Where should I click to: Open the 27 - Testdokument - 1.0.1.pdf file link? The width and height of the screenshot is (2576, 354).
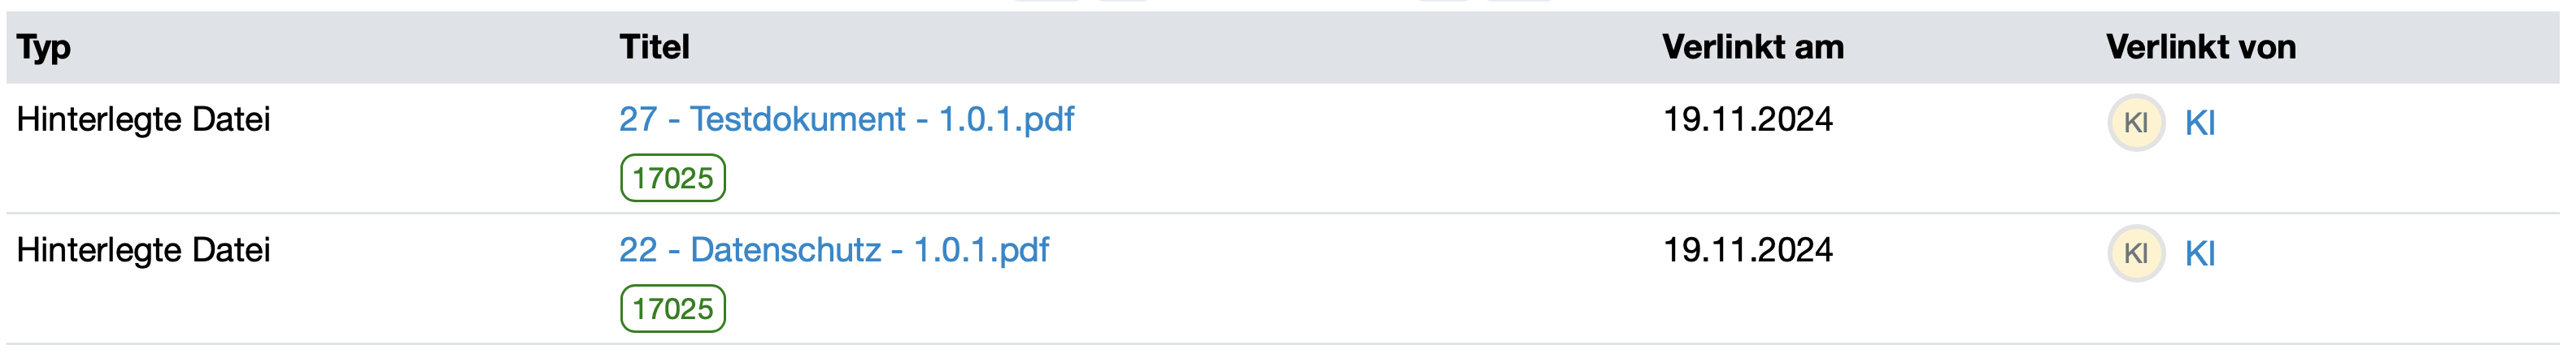click(846, 119)
